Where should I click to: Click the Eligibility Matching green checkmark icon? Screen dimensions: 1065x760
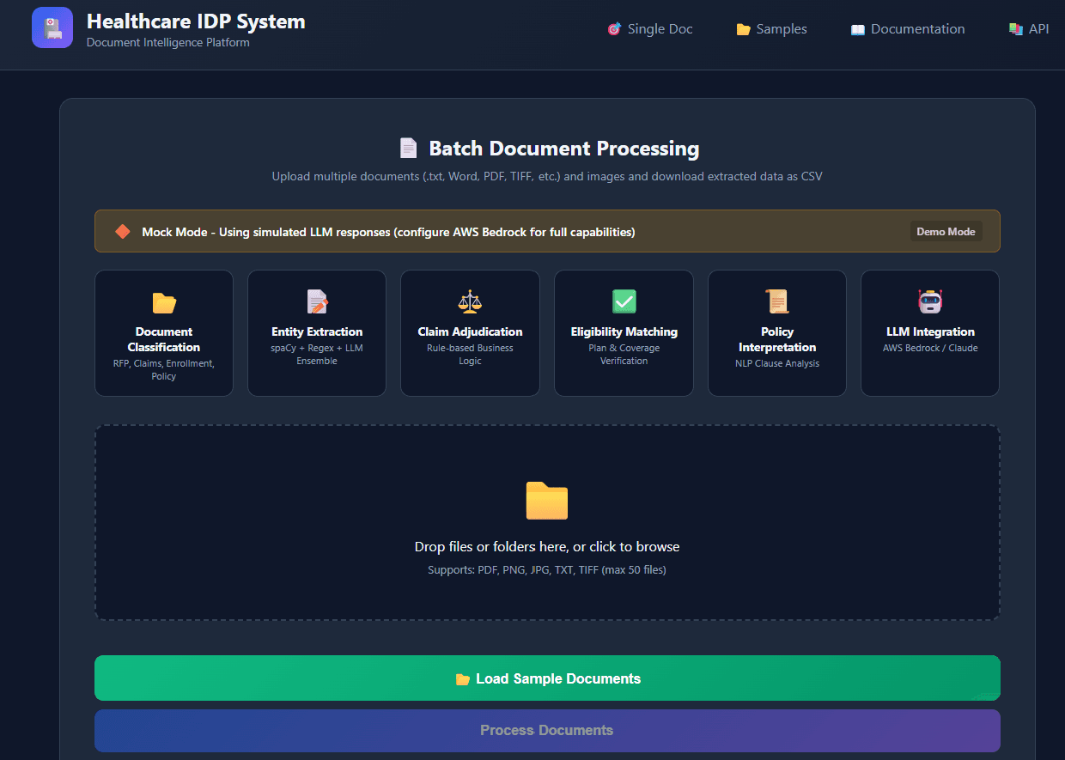[623, 302]
